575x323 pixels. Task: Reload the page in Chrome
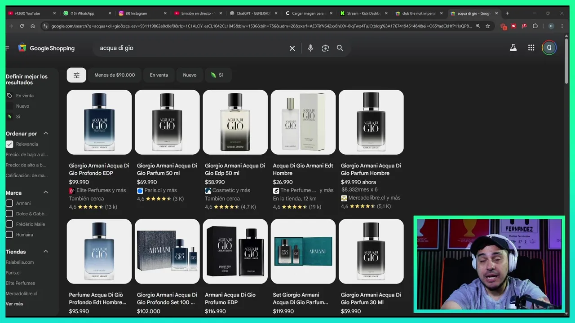(x=22, y=26)
